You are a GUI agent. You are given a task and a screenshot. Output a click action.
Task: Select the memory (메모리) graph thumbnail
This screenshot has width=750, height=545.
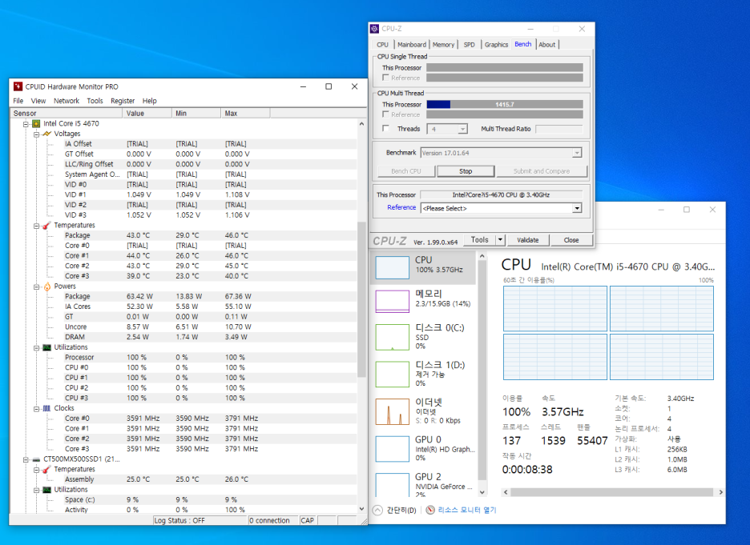(392, 301)
